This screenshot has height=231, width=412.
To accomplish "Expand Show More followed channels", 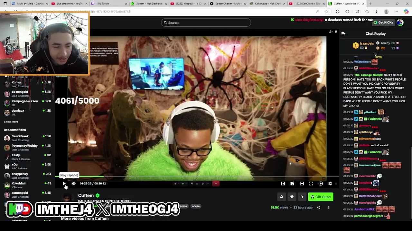I will [11, 122].
